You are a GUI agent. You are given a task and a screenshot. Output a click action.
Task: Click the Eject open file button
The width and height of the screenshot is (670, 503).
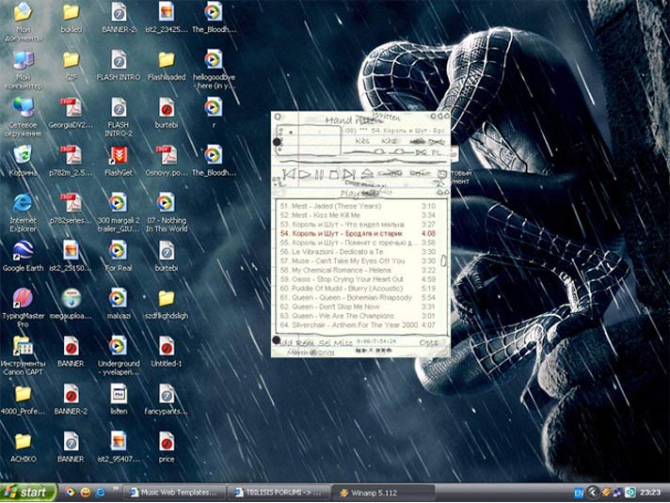[x=365, y=174]
